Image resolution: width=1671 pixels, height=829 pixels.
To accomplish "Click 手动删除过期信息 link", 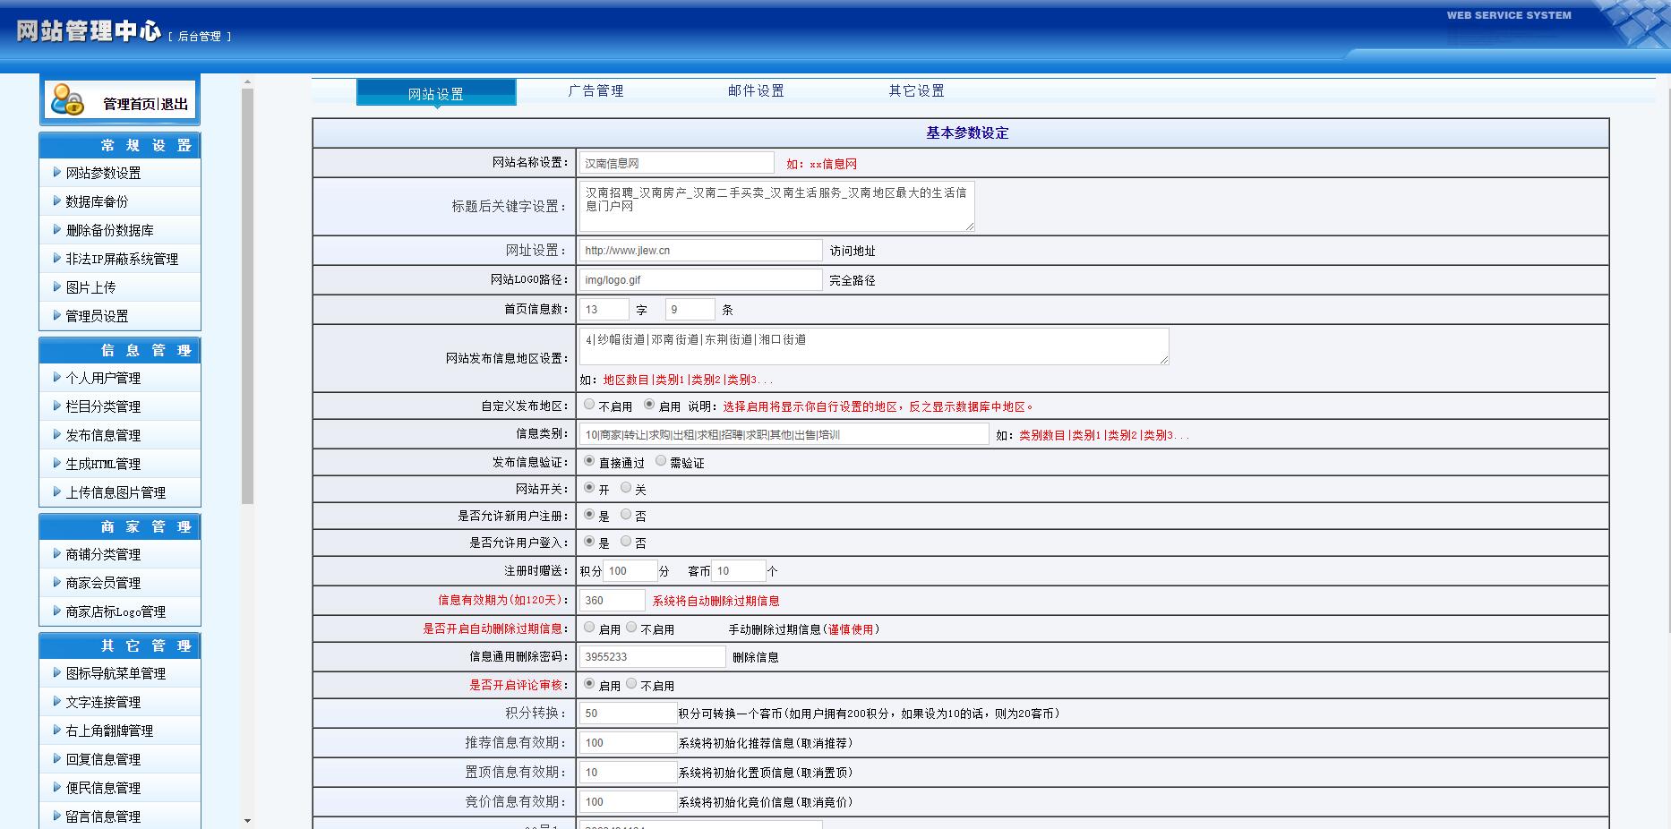I will tap(803, 629).
